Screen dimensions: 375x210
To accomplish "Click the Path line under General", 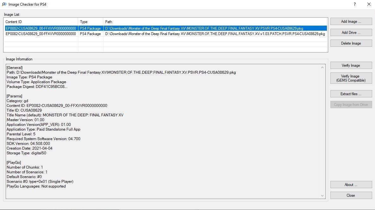I will click(x=121, y=72).
